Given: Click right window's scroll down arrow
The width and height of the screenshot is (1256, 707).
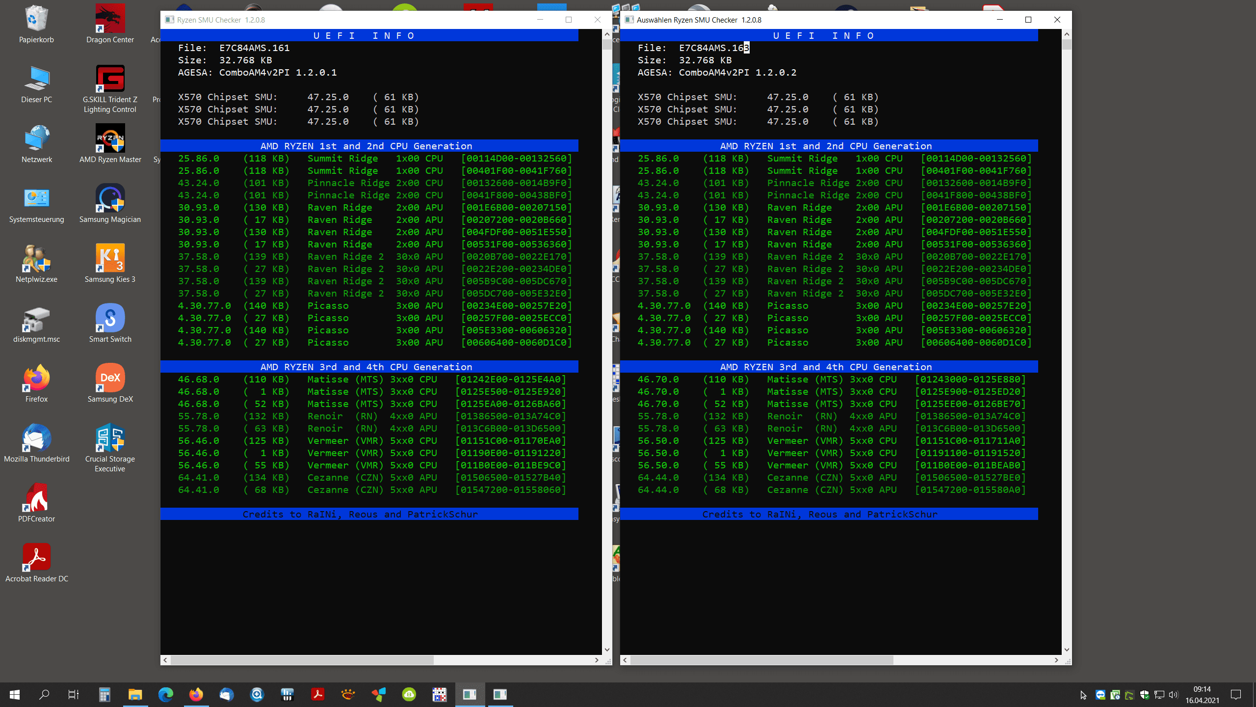Looking at the screenshot, I should pos(1067,650).
